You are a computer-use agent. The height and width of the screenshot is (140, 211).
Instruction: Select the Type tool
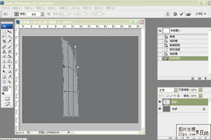tap(9, 66)
